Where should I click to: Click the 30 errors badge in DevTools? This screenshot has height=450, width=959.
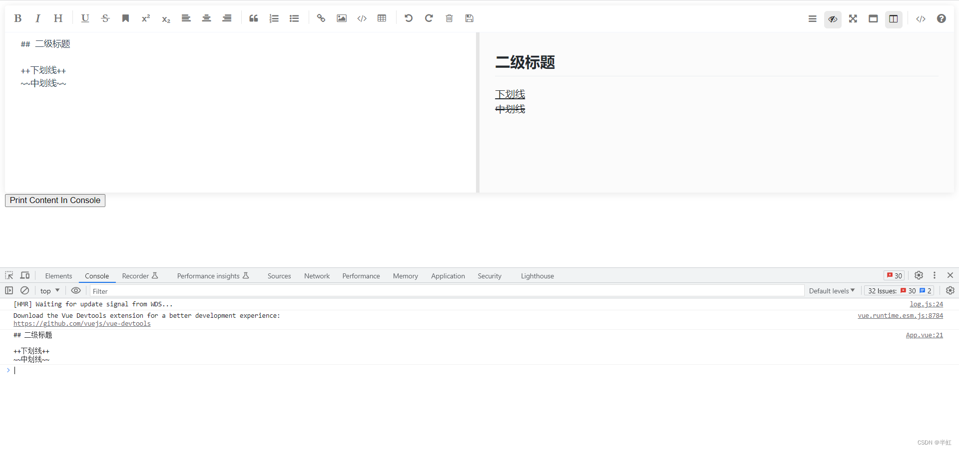click(x=894, y=275)
